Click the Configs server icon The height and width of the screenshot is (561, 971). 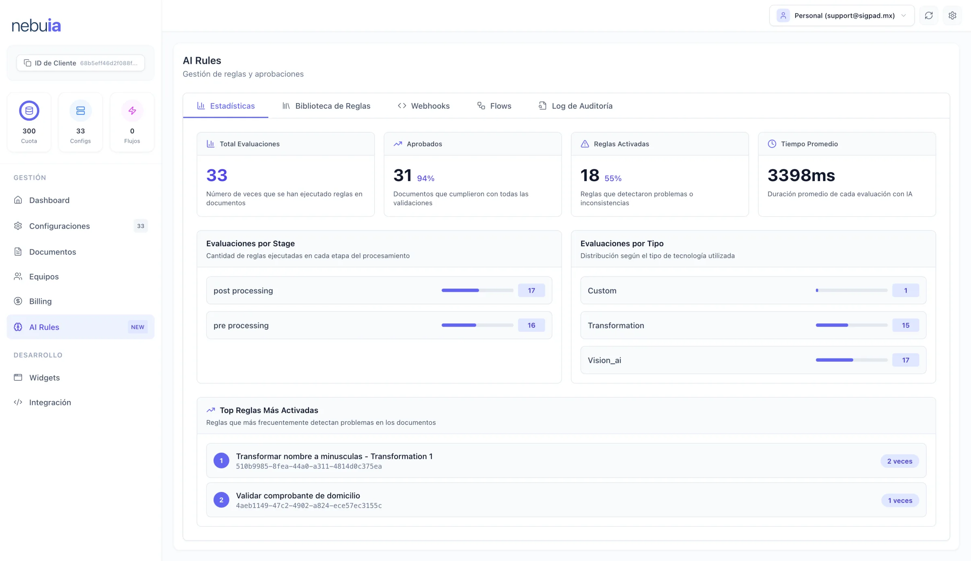click(x=81, y=110)
